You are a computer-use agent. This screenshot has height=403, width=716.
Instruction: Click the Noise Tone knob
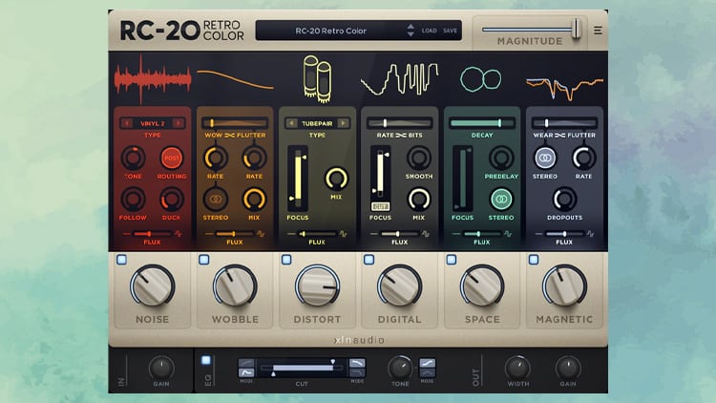click(133, 159)
